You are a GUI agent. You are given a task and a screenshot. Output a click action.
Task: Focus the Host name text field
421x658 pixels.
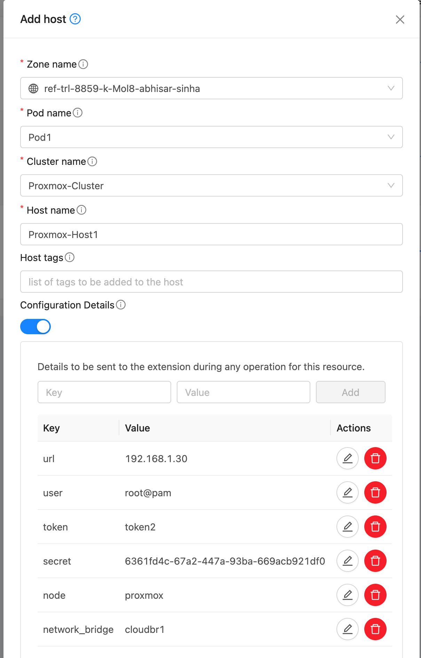211,235
